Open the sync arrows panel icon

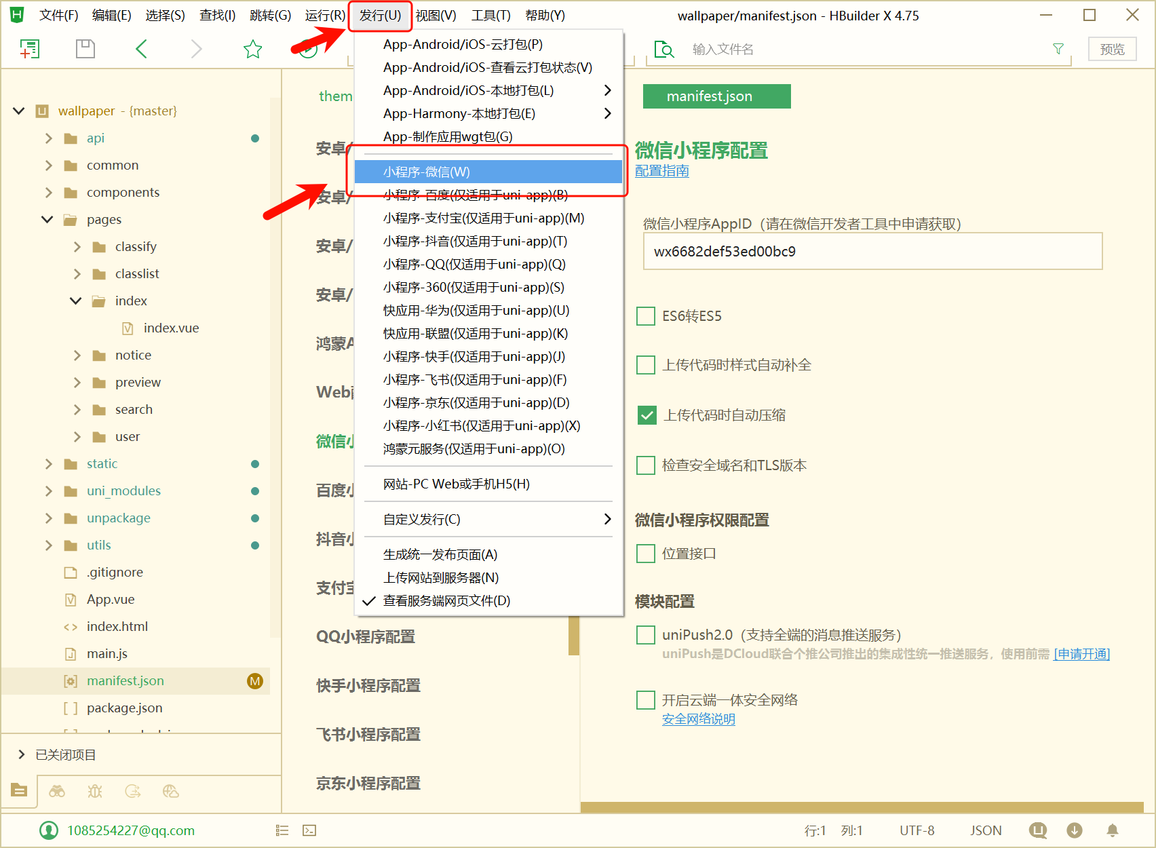pyautogui.click(x=133, y=791)
